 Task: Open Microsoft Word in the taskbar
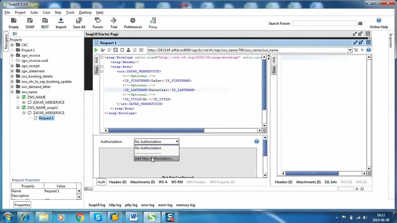[134, 217]
